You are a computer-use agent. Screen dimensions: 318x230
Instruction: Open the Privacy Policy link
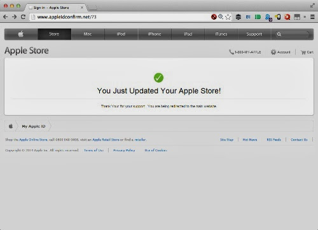point(124,150)
